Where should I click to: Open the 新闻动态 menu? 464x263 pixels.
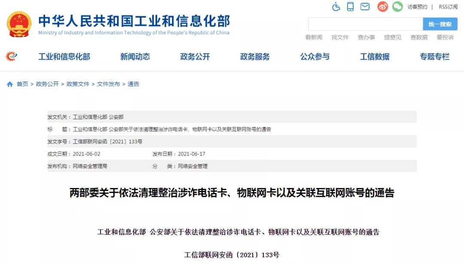(135, 56)
